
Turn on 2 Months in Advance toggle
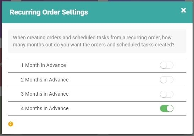point(167,80)
